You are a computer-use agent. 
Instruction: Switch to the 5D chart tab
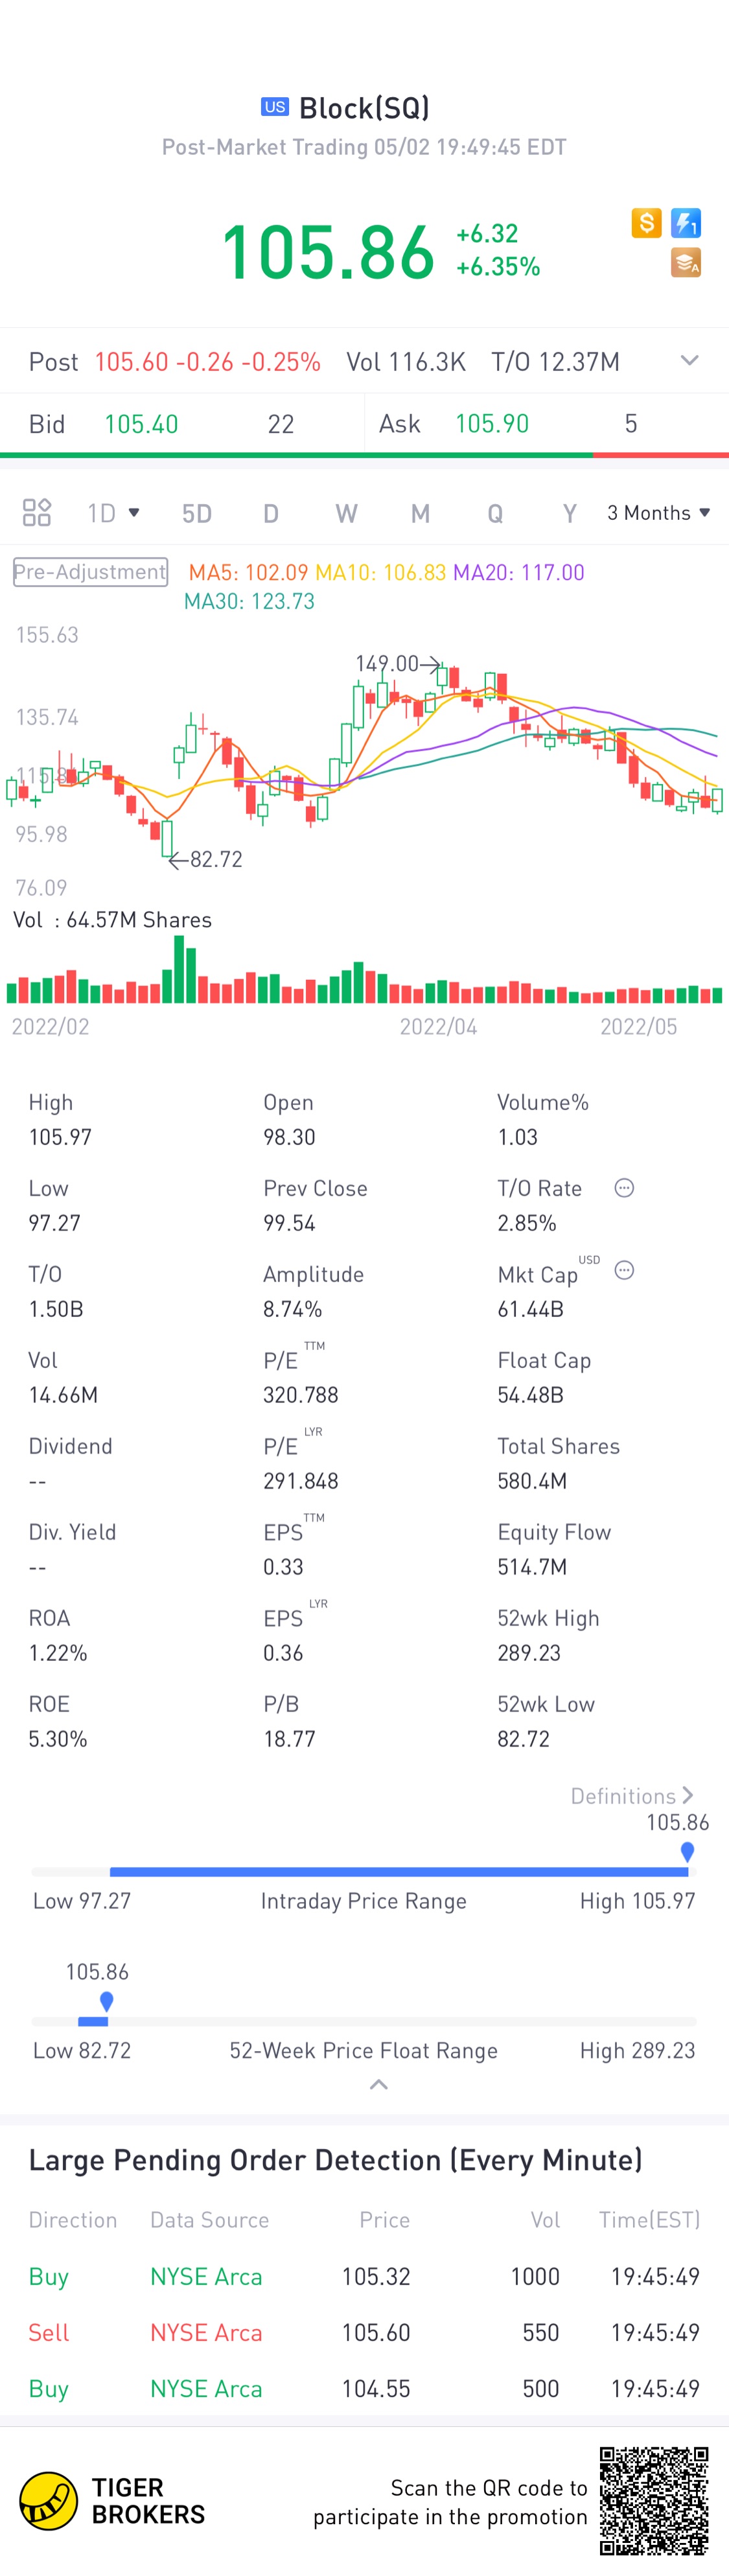click(x=197, y=514)
